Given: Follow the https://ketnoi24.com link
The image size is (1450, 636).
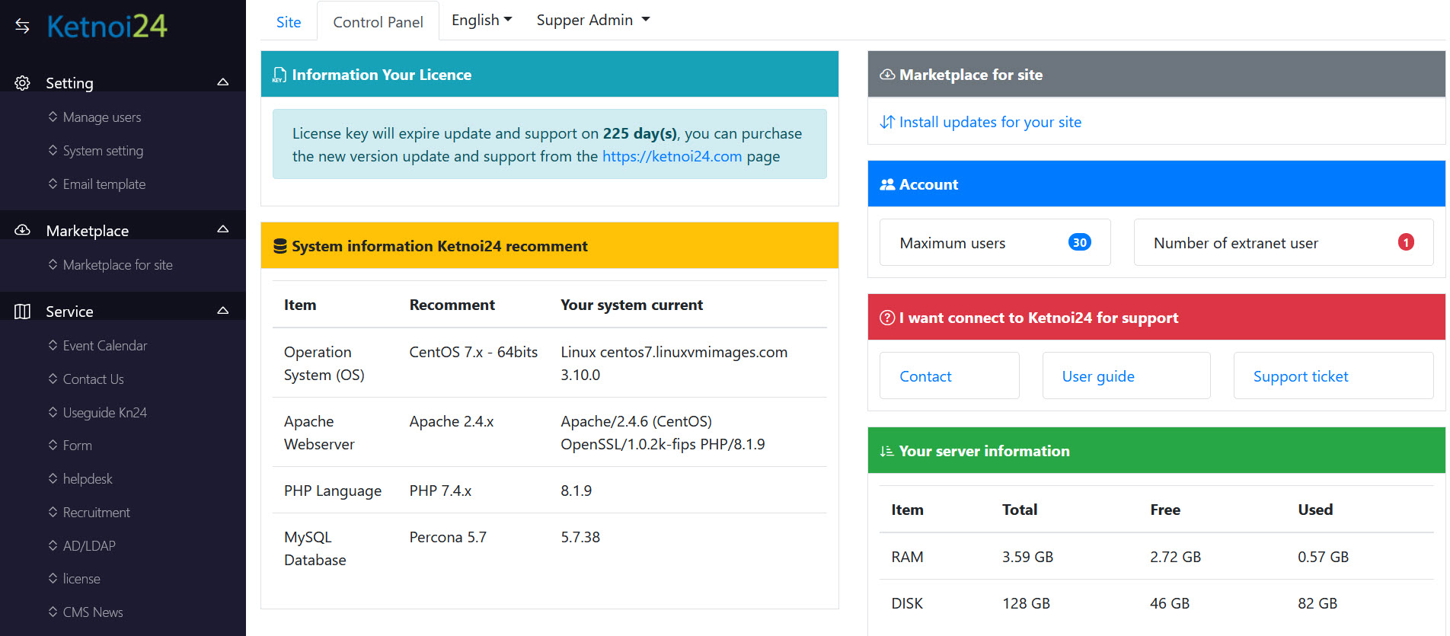Looking at the screenshot, I should tap(672, 156).
